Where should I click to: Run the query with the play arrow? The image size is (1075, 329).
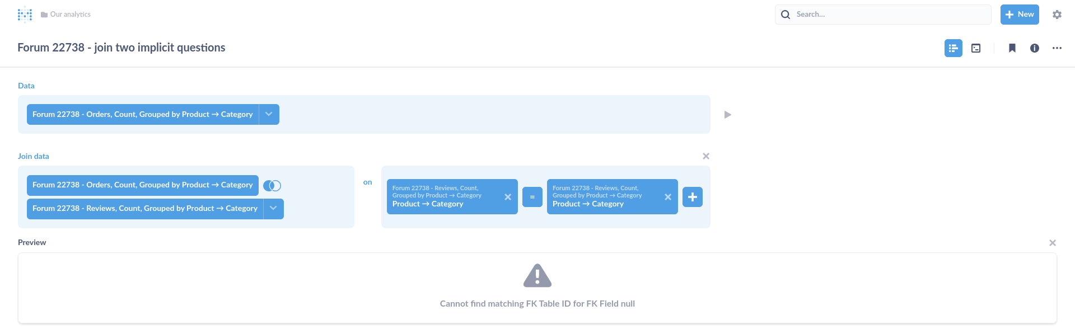click(728, 114)
